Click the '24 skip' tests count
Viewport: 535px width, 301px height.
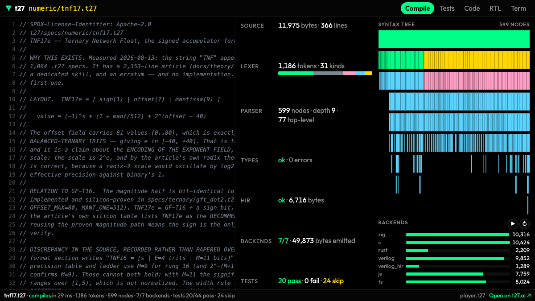333,281
